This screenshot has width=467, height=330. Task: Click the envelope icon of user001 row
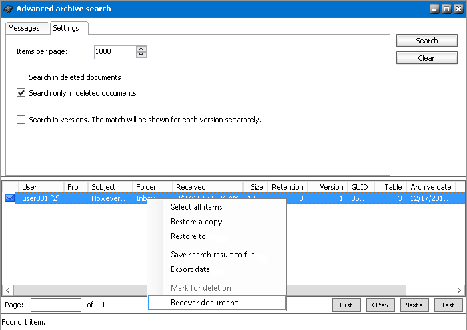pos(10,198)
